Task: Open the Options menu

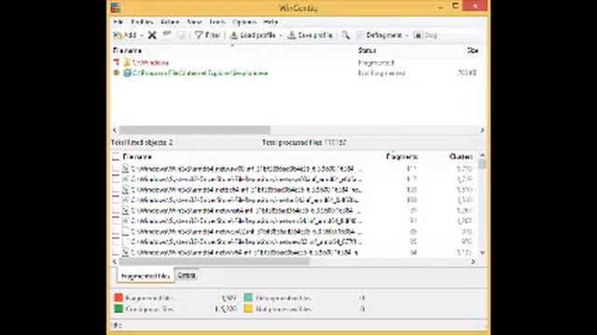Action: pos(244,22)
